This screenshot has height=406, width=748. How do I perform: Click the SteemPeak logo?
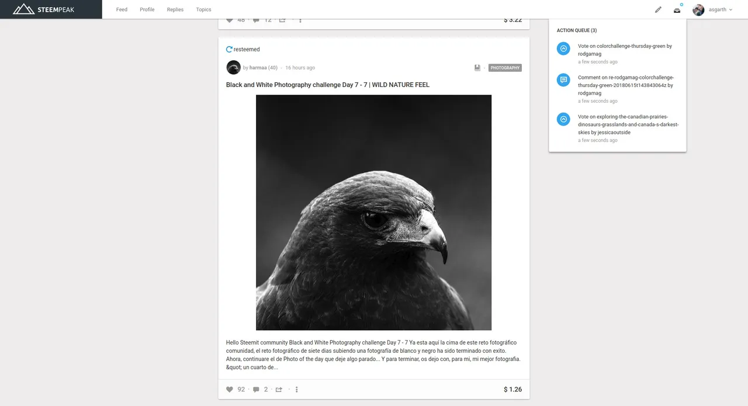44,9
